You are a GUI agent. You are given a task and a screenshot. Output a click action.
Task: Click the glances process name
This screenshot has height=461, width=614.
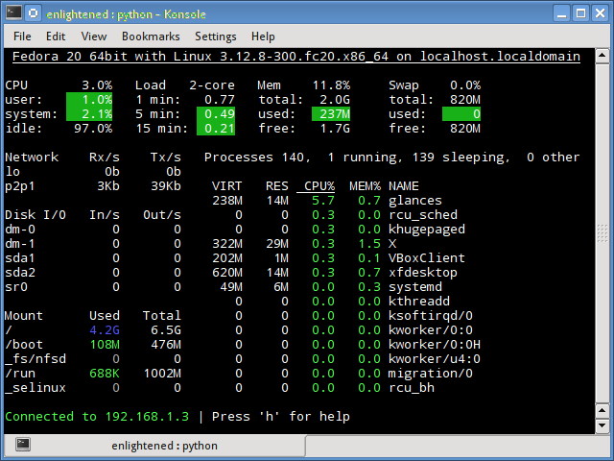click(415, 201)
